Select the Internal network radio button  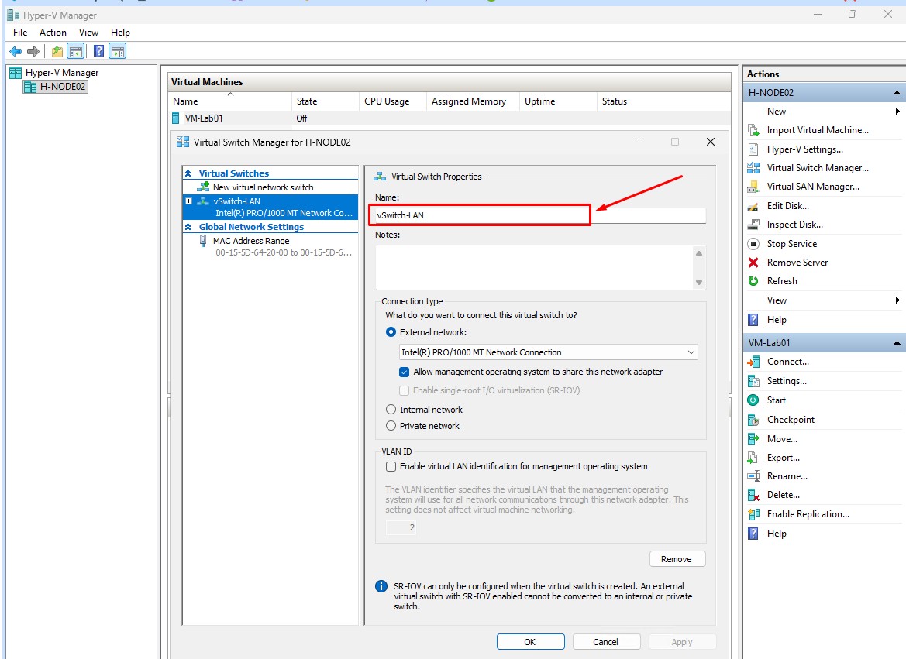(x=391, y=410)
